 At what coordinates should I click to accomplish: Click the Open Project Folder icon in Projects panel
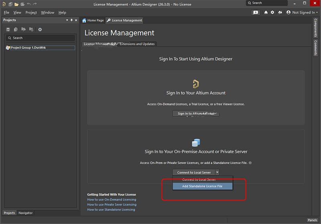pyautogui.click(x=24, y=29)
